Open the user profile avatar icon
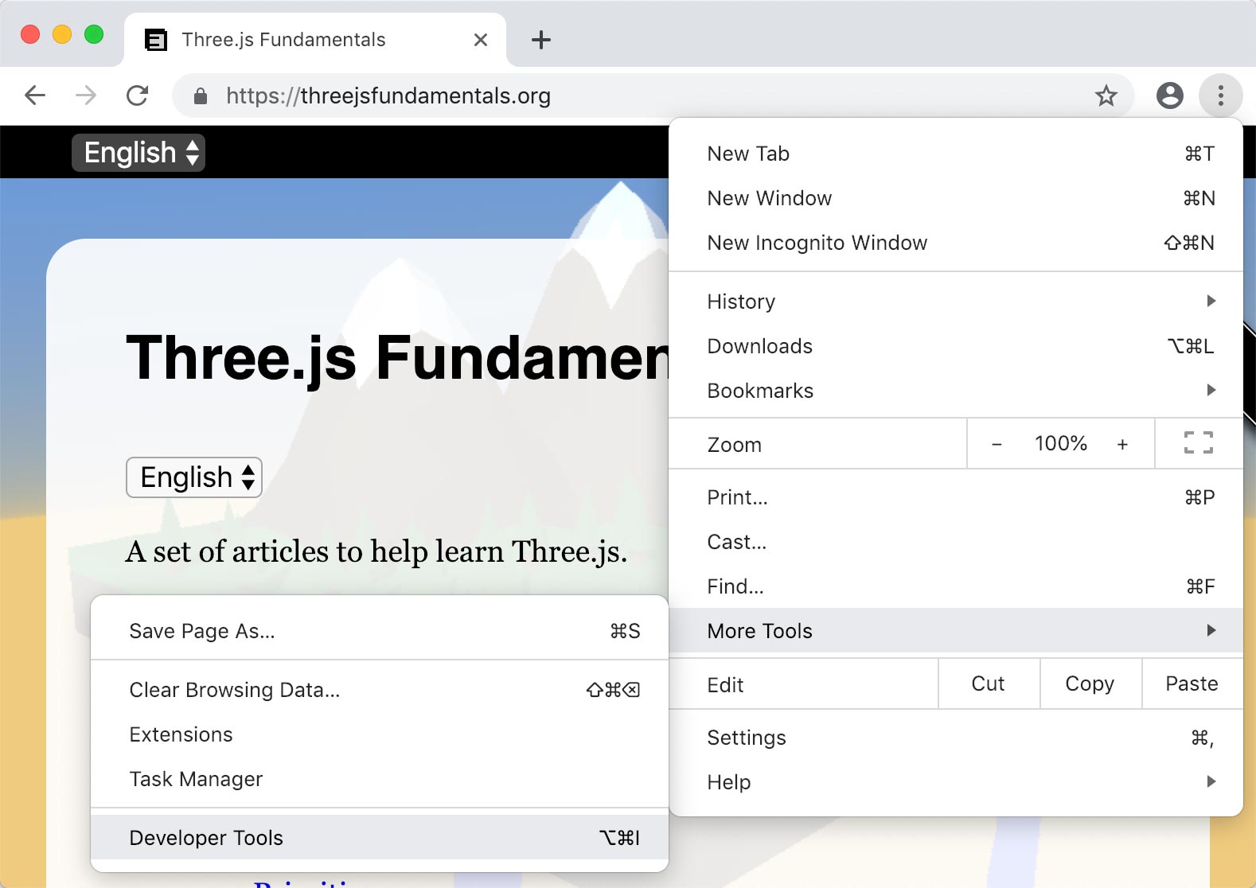This screenshot has width=1256, height=888. tap(1169, 95)
